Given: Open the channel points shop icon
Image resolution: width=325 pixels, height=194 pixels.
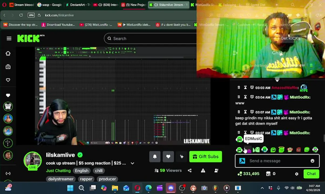Looking at the screenshot, I should 268,174.
